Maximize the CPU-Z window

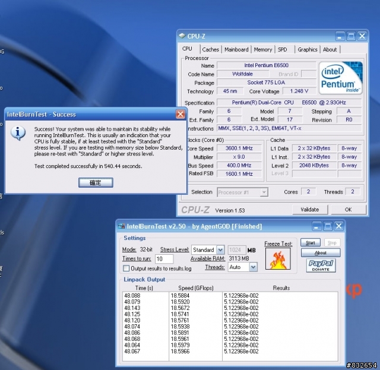coord(351,36)
